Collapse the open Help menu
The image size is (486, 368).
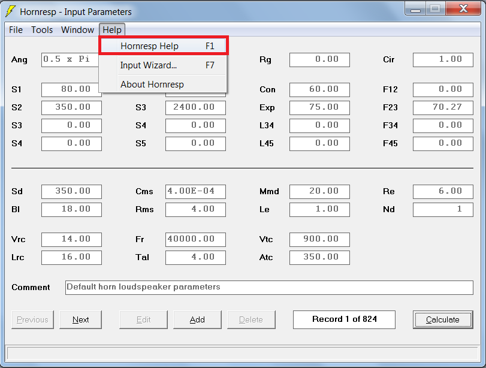click(112, 30)
